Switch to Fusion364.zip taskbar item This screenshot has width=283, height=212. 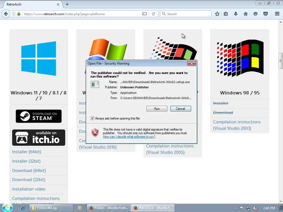(51, 208)
